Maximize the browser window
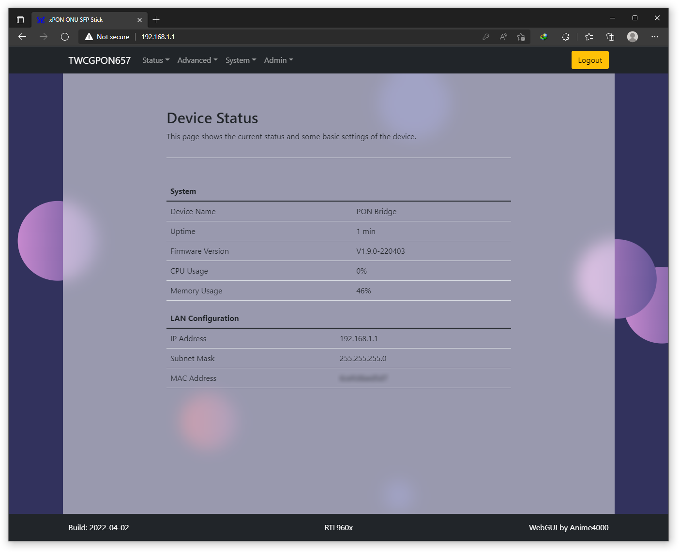679x552 pixels. [x=635, y=18]
